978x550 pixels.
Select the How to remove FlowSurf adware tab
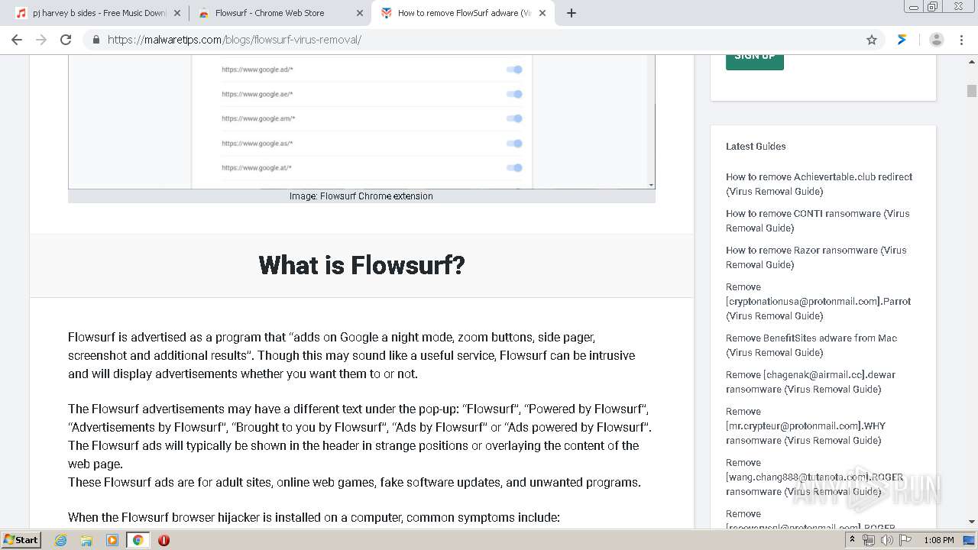462,13
